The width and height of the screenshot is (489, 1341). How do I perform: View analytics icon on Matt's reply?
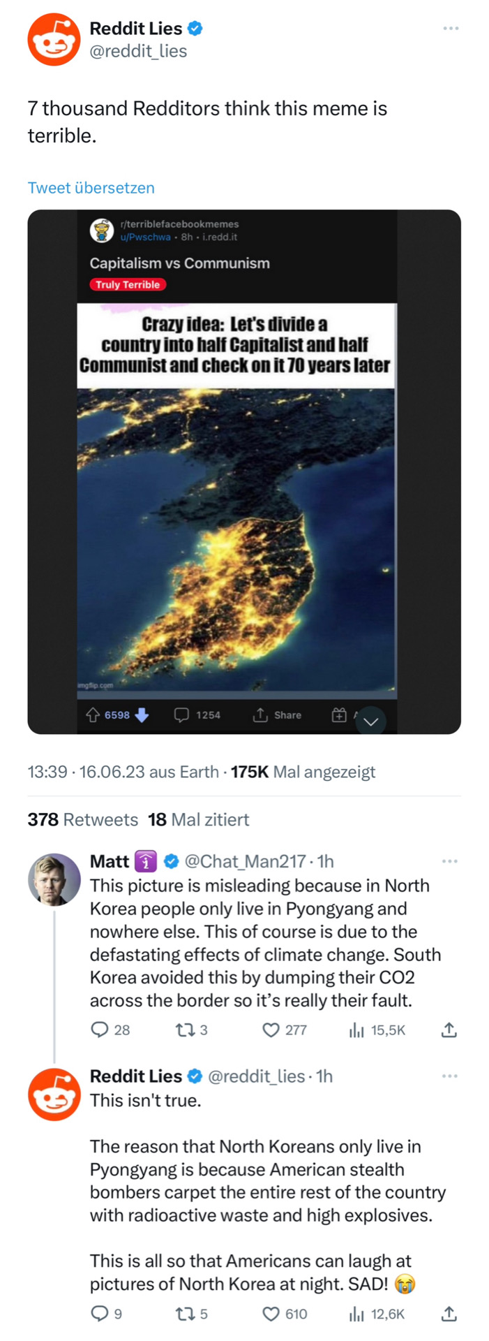356,1029
